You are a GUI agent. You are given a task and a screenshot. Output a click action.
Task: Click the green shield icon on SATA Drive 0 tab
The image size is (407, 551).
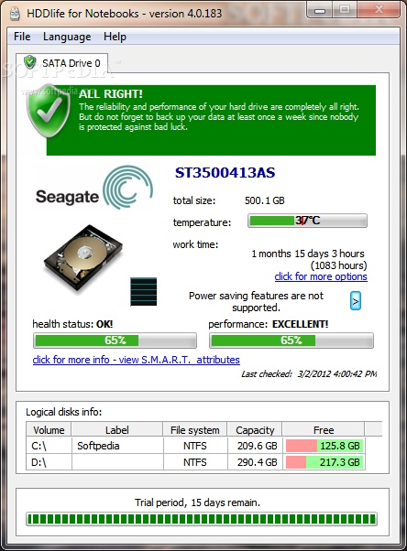point(30,62)
